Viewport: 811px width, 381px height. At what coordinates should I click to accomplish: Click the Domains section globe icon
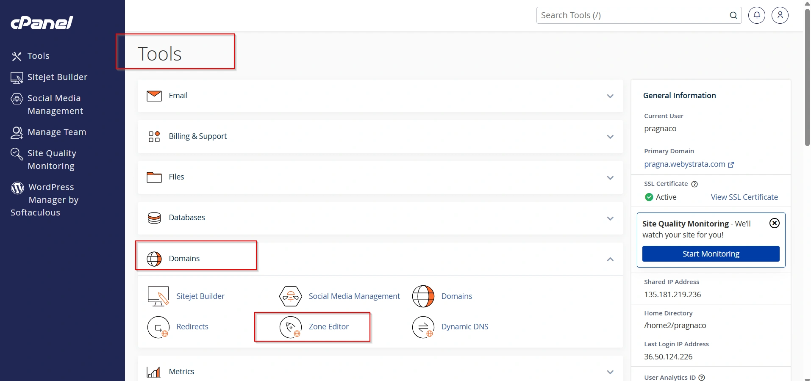(x=154, y=259)
